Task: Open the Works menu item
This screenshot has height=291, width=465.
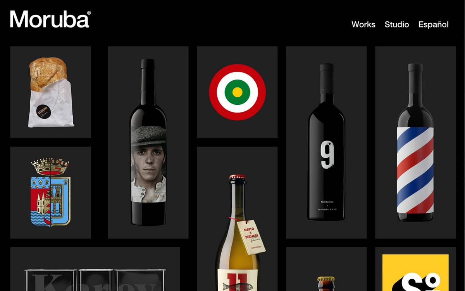Action: [363, 24]
